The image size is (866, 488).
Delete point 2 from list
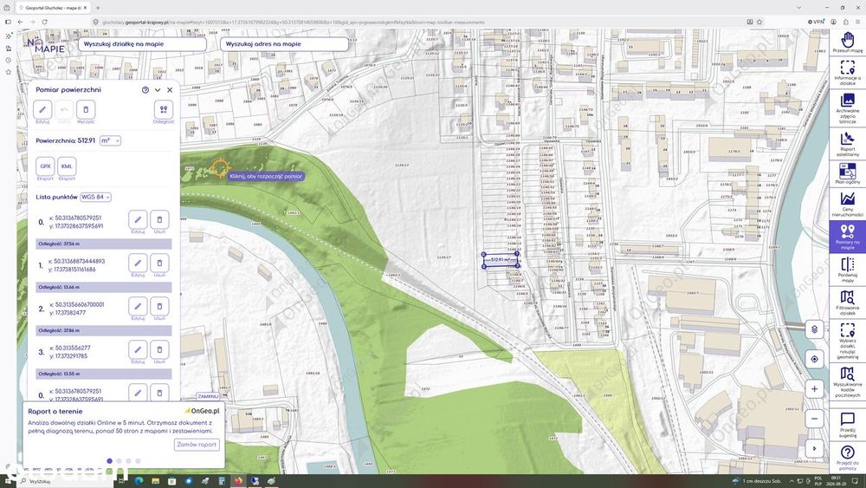point(159,306)
